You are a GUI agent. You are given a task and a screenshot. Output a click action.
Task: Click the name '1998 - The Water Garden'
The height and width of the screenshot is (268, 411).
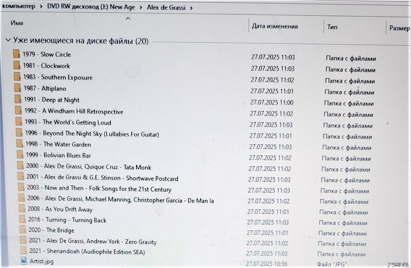click(x=58, y=144)
